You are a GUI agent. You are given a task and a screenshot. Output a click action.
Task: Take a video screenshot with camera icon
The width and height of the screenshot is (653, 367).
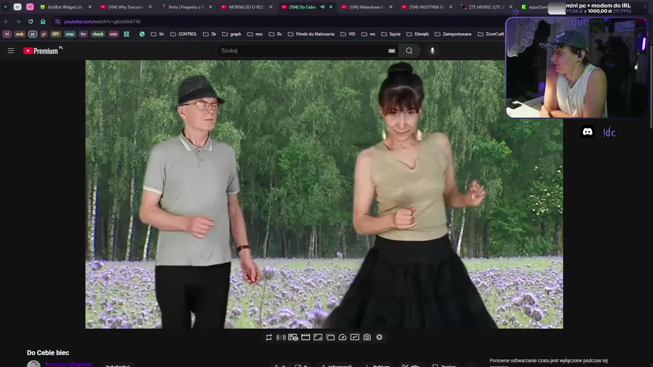tap(367, 337)
